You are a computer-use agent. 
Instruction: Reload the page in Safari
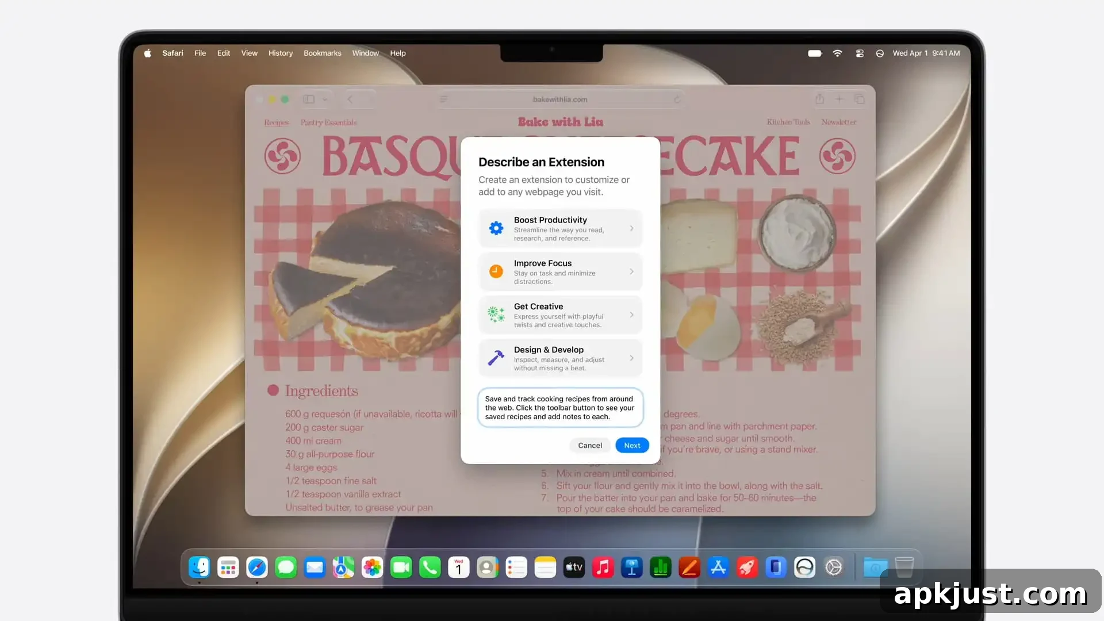click(677, 99)
